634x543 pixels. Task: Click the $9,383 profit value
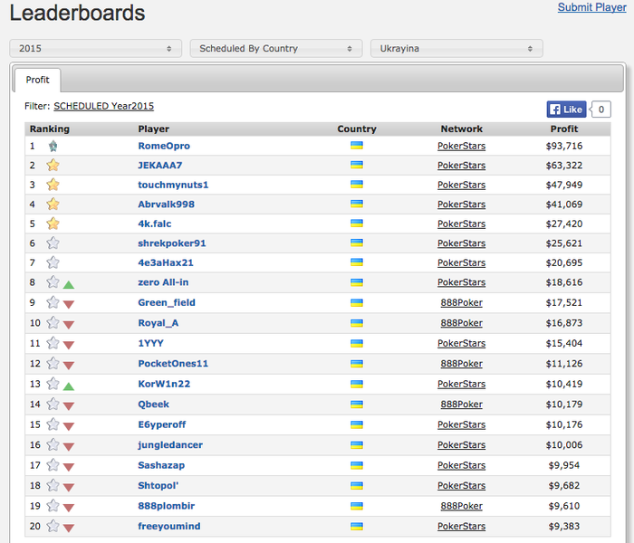(564, 526)
